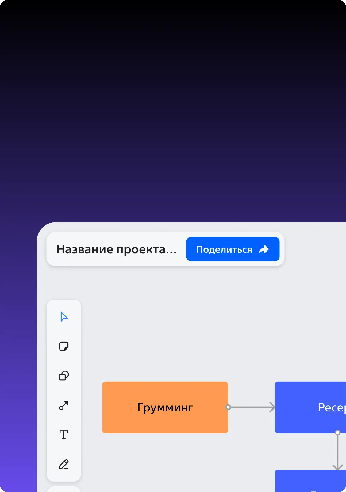346x492 pixels.
Task: Pick the pencil drawing tool
Action: pyautogui.click(x=64, y=464)
